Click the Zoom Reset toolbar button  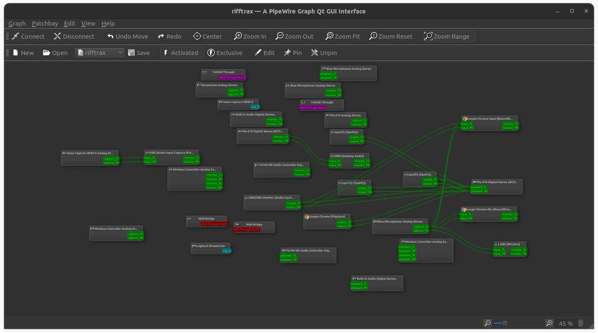tap(391, 36)
